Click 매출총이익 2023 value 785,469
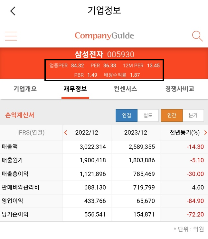The image size is (208, 239). point(144,174)
